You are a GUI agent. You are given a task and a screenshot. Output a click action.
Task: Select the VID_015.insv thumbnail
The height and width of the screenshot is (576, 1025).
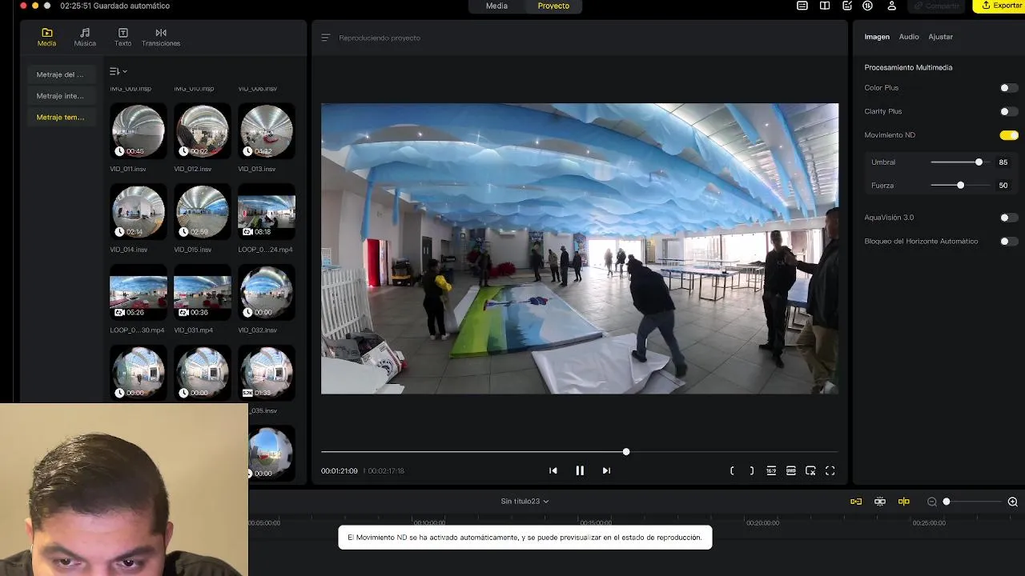pos(203,212)
